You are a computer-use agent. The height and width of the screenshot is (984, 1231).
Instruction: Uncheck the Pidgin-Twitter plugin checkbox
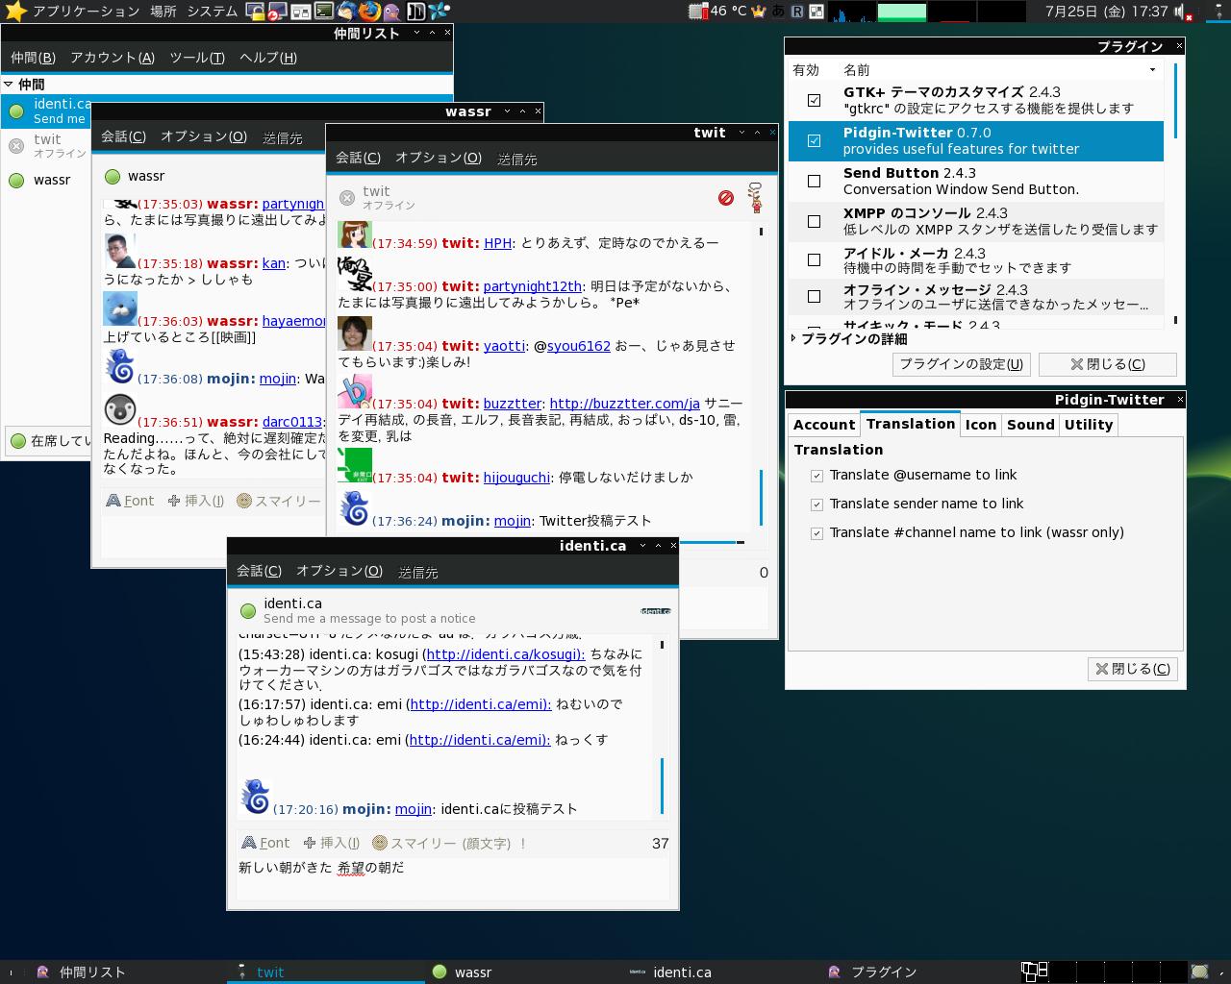coord(814,140)
